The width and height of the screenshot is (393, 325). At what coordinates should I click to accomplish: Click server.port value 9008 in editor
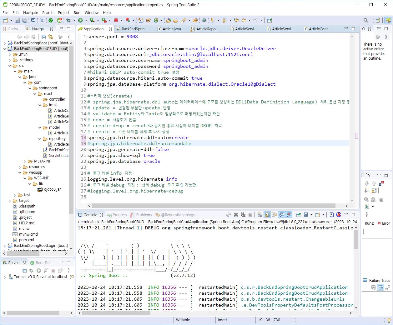132,37
